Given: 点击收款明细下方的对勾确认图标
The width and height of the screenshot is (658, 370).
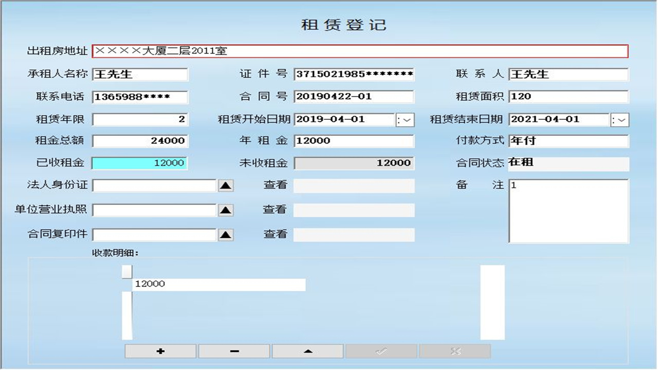Looking at the screenshot, I should coord(380,351).
